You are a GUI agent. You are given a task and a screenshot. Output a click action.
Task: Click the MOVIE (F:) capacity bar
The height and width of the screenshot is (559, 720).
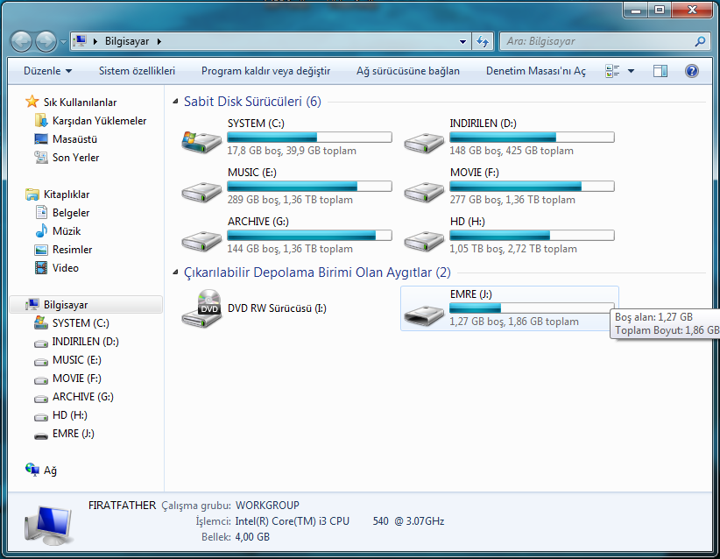tap(532, 187)
